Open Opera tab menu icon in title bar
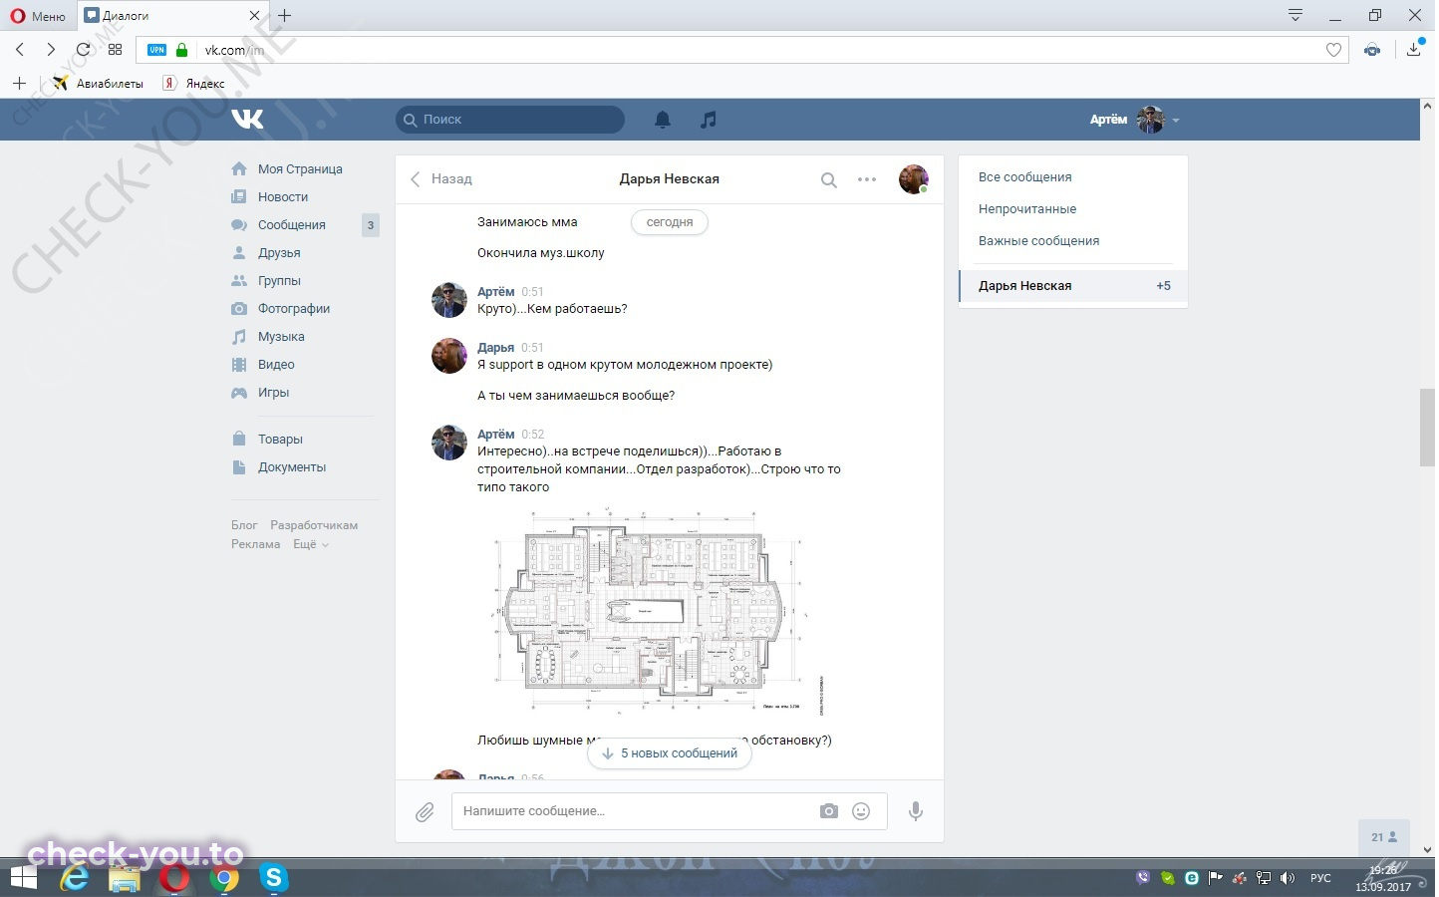This screenshot has height=897, width=1439. [1295, 15]
